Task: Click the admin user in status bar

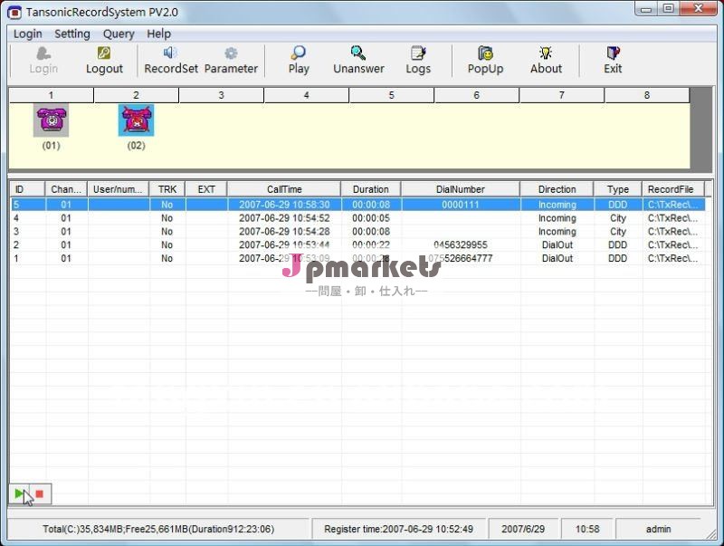Action: click(x=659, y=529)
